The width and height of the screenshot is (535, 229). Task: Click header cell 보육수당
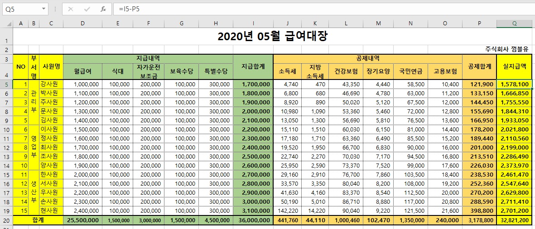182,71
